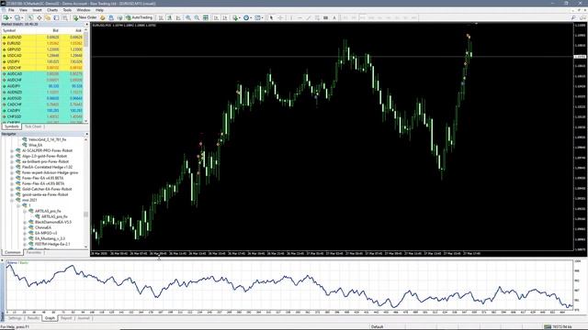Open the tester Report tab
The image size is (588, 330).
coord(66,318)
